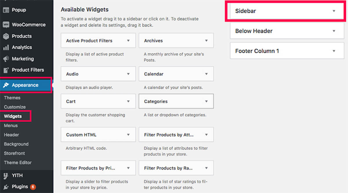This screenshot has height=193, width=348.
Task: Click 'Display the customer shopping cart.' text
Action: click(x=95, y=118)
